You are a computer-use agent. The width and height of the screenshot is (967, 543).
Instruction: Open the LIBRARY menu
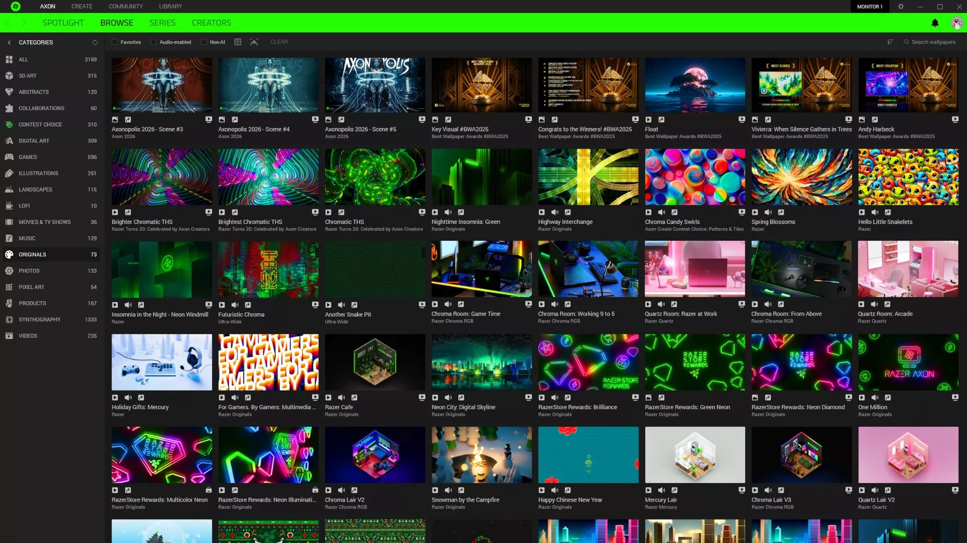tap(170, 7)
